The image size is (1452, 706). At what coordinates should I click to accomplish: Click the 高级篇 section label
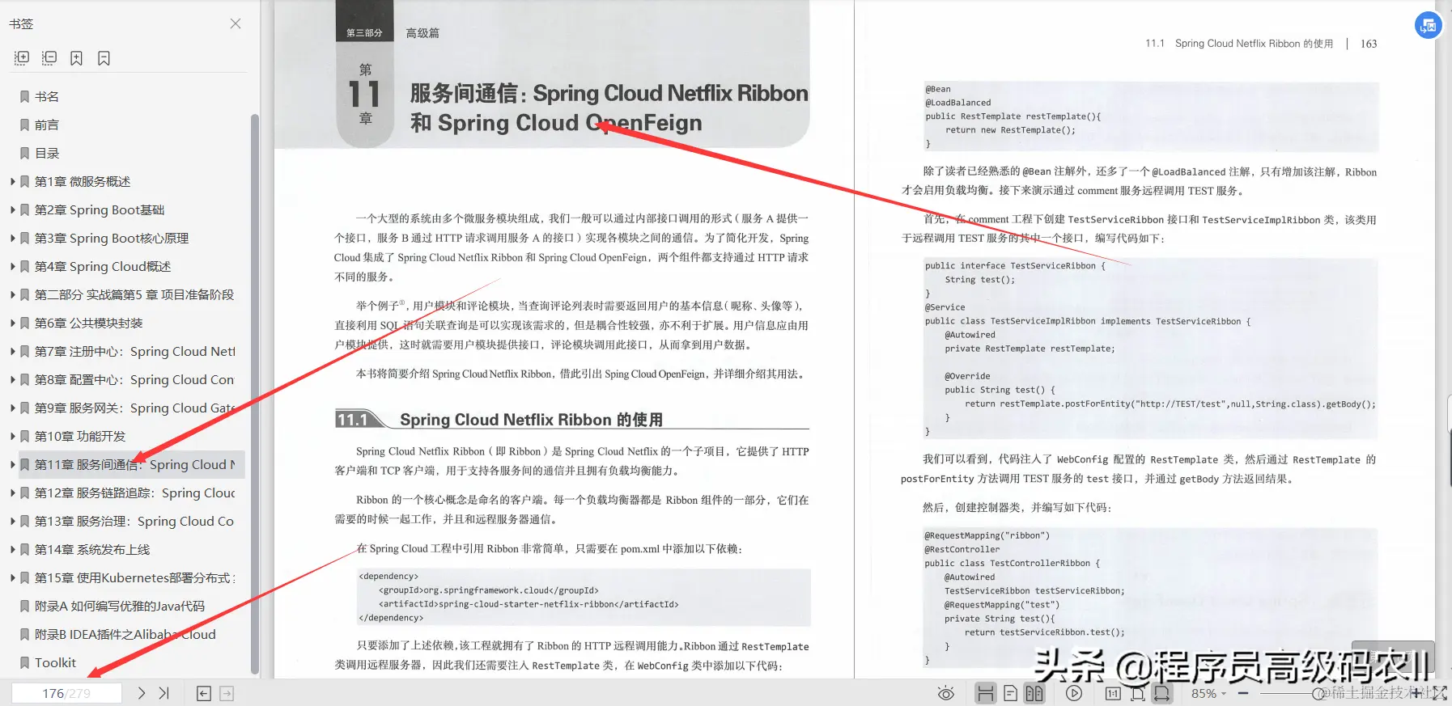point(422,33)
